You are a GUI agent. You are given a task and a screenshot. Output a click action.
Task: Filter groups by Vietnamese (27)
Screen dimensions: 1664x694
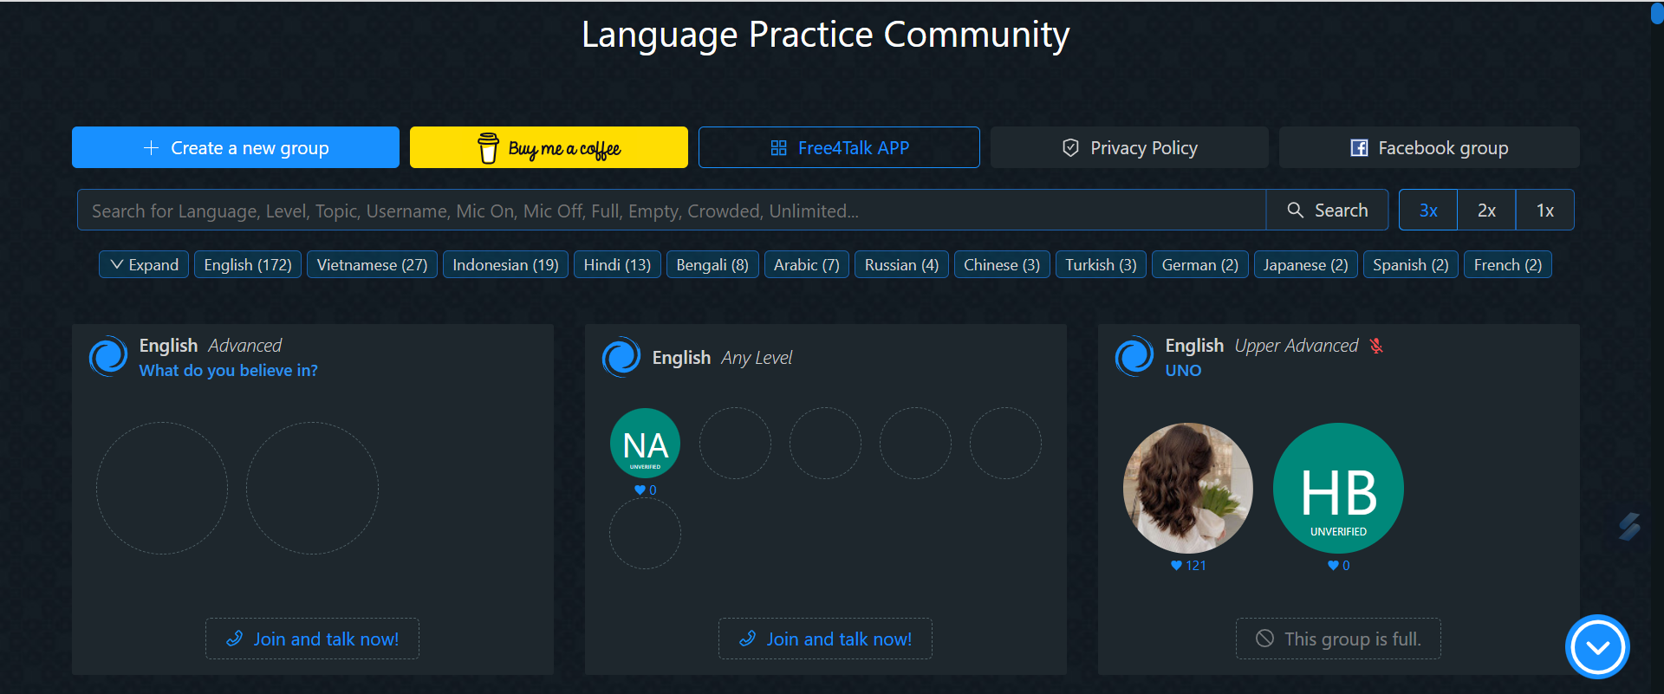(x=372, y=265)
